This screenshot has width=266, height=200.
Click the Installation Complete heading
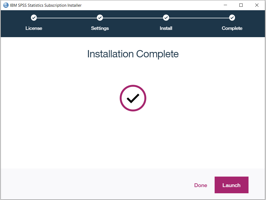tap(133, 54)
